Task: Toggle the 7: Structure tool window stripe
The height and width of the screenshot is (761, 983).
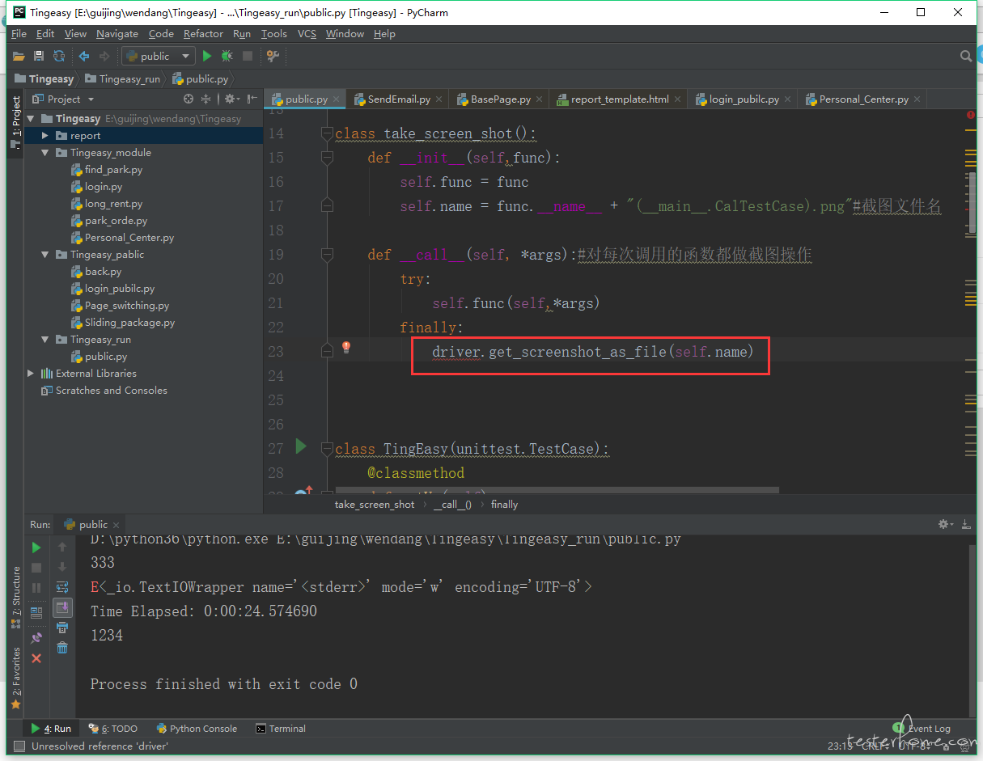Action: point(15,598)
